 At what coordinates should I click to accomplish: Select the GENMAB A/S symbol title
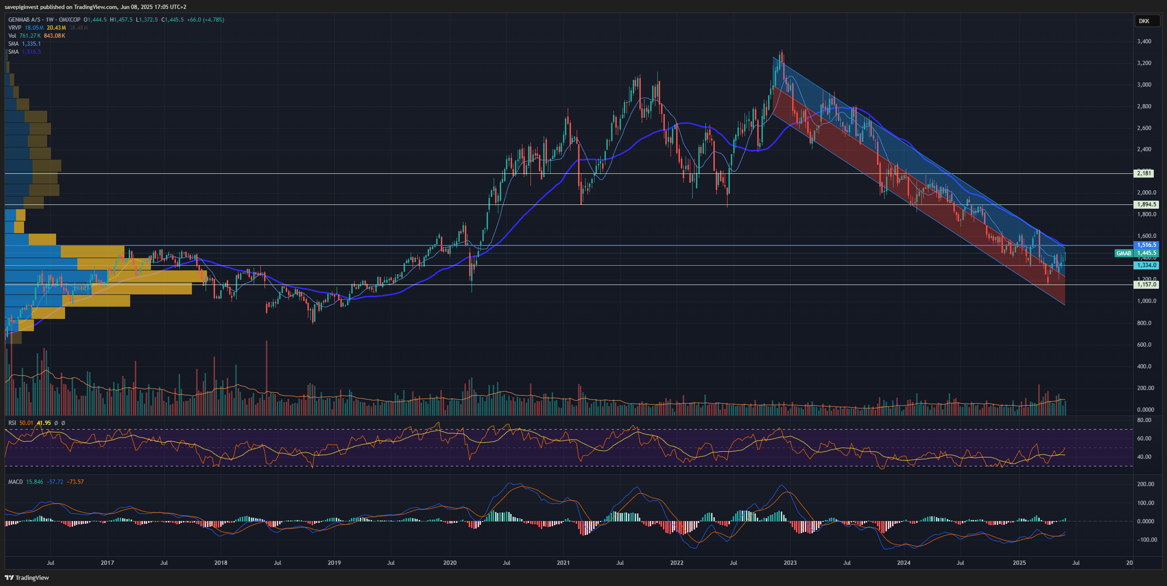(x=25, y=20)
